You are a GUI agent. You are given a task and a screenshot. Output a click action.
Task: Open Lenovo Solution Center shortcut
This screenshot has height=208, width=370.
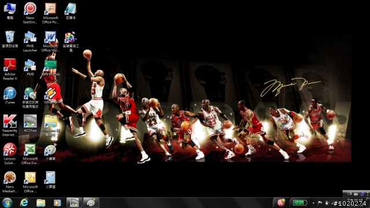coord(10,154)
